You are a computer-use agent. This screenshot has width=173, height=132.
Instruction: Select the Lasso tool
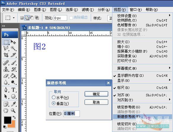6,48
